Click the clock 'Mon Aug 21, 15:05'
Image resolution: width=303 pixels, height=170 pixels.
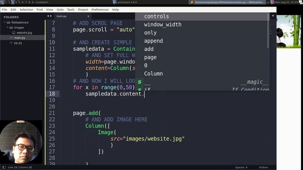[x=286, y=2]
